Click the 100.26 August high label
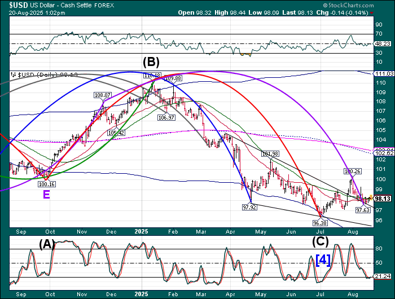The width and height of the screenshot is (395, 299). [353, 170]
